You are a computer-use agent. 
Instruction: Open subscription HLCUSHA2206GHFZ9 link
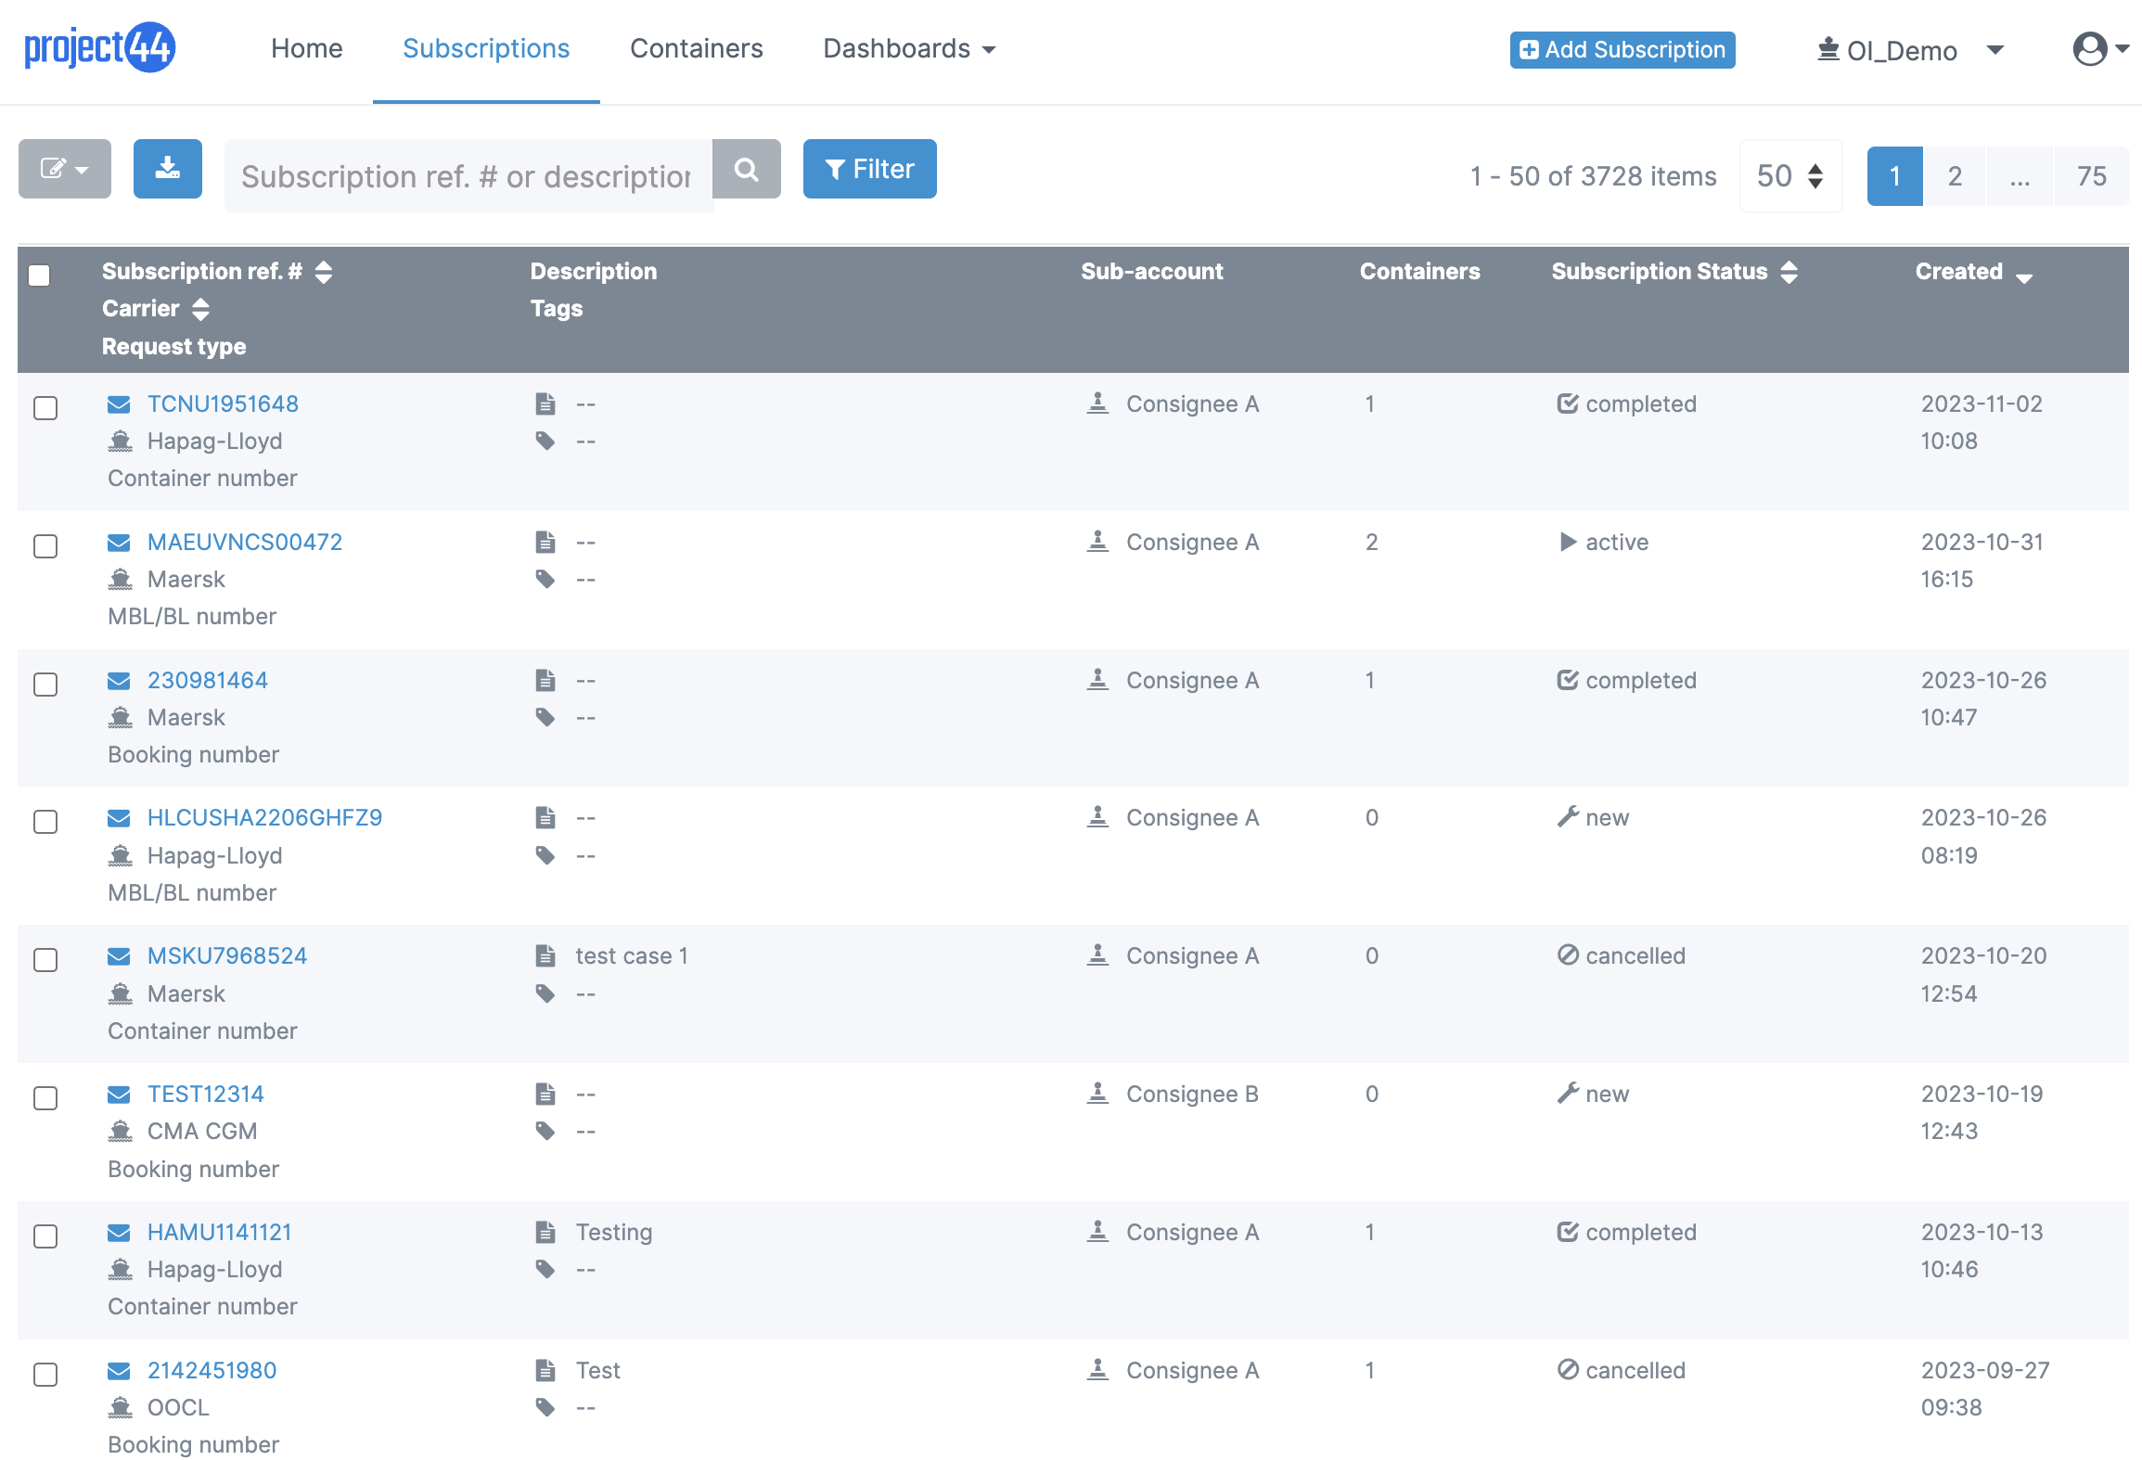click(264, 818)
